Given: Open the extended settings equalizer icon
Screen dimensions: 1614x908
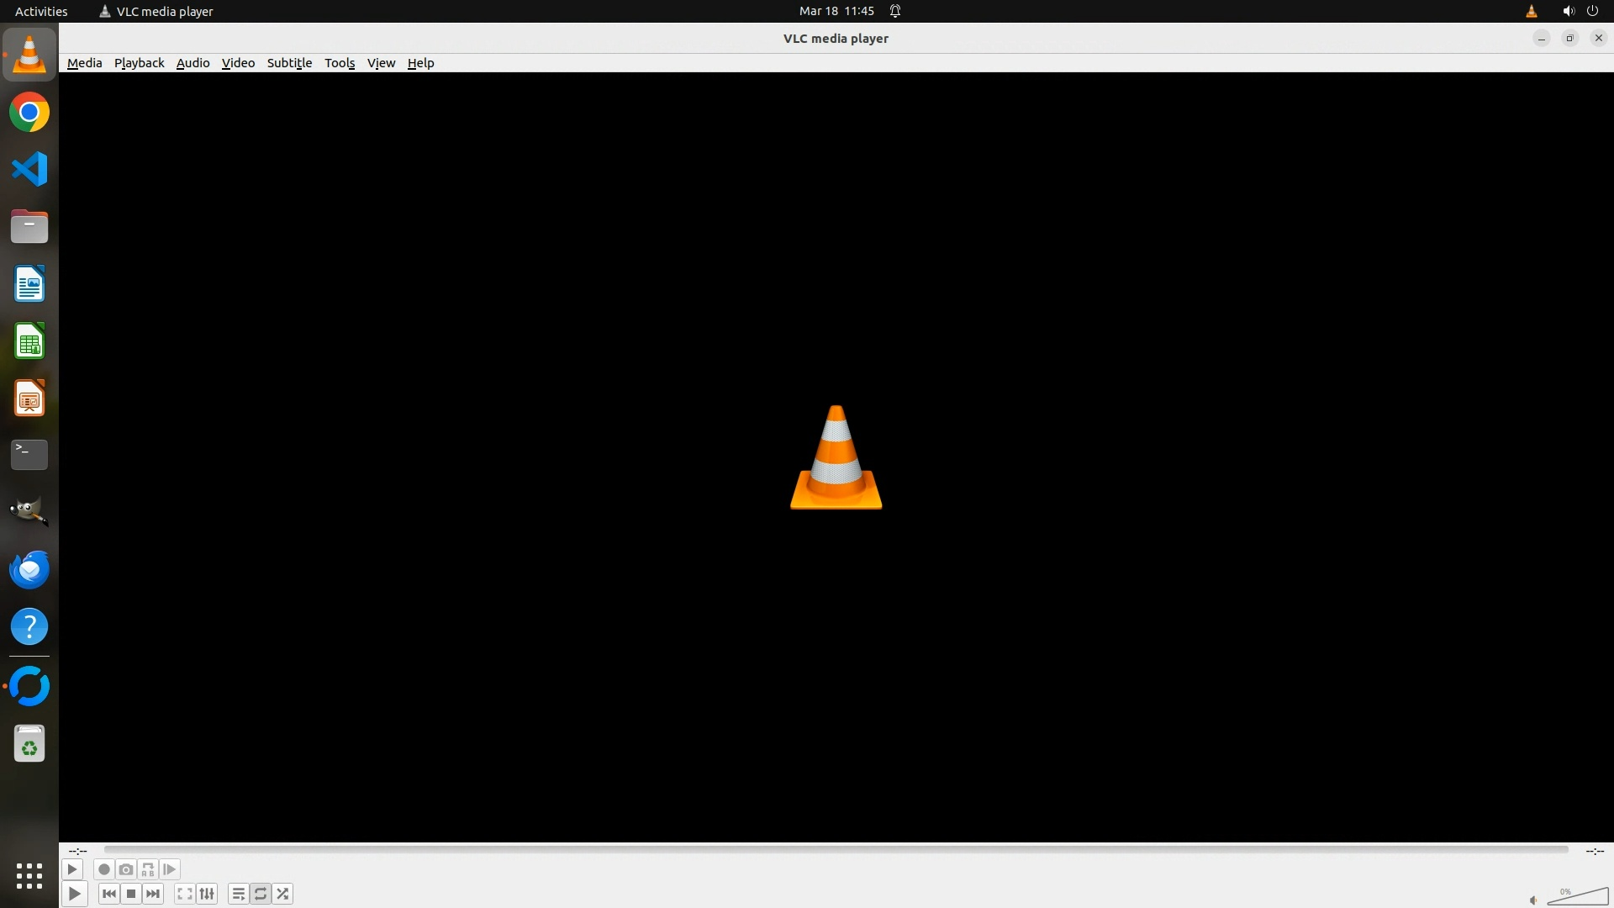Looking at the screenshot, I should click(x=207, y=894).
